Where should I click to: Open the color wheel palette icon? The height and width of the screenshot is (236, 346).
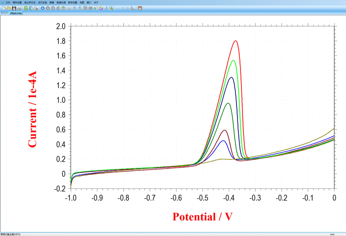[101, 8]
